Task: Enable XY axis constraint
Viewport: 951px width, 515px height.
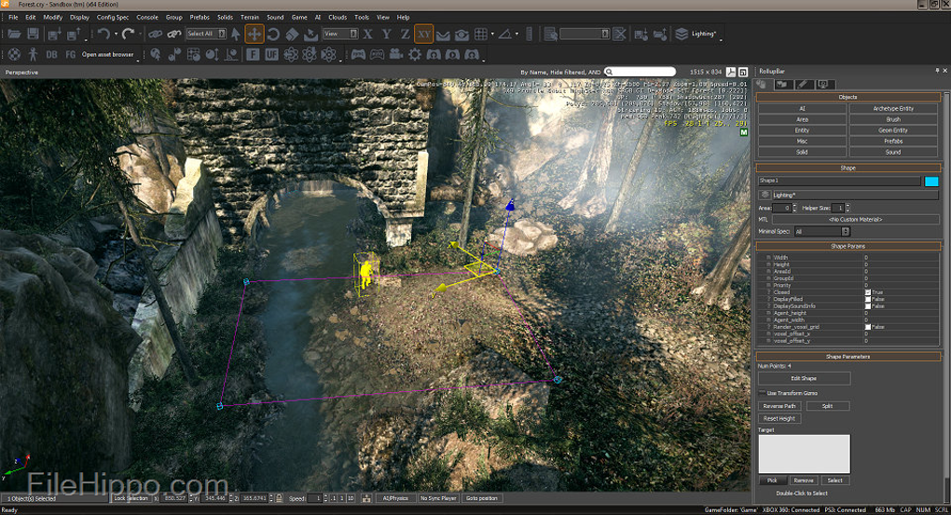Action: (423, 34)
